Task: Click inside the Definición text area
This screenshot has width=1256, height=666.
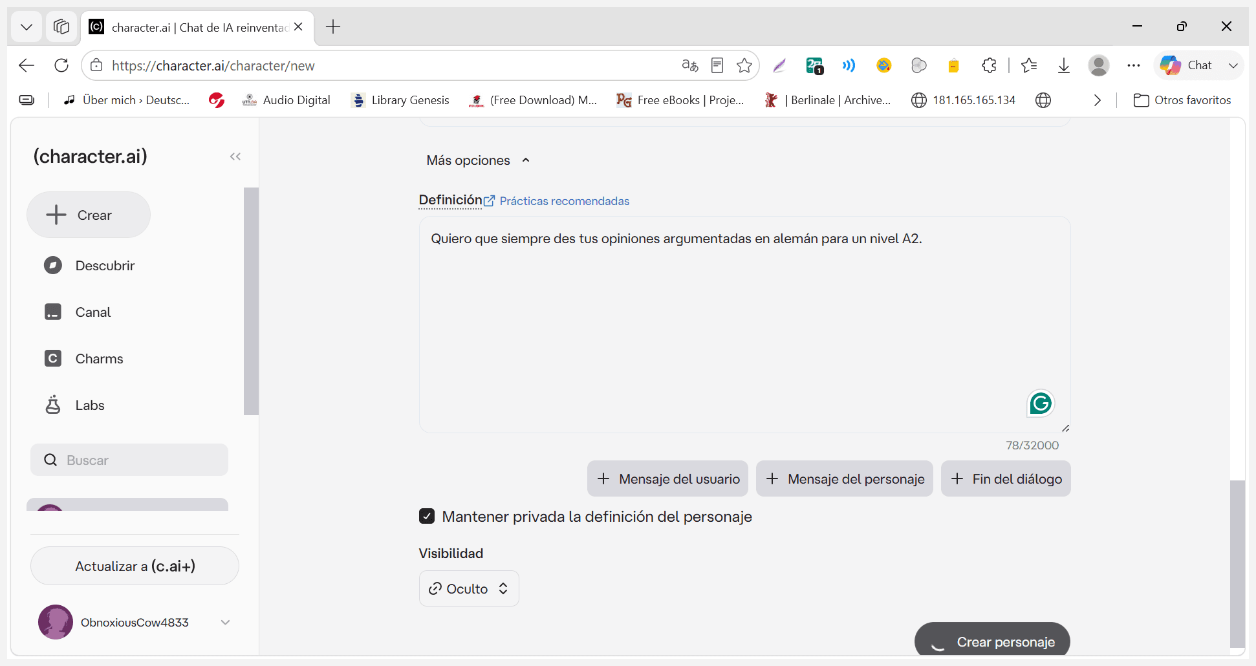Action: click(x=744, y=325)
